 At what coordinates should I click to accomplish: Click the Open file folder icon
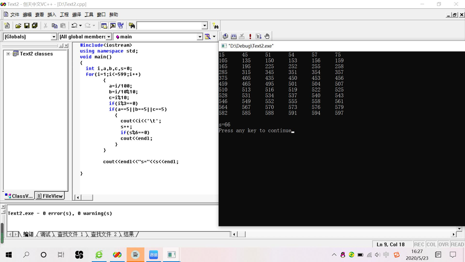point(18,26)
